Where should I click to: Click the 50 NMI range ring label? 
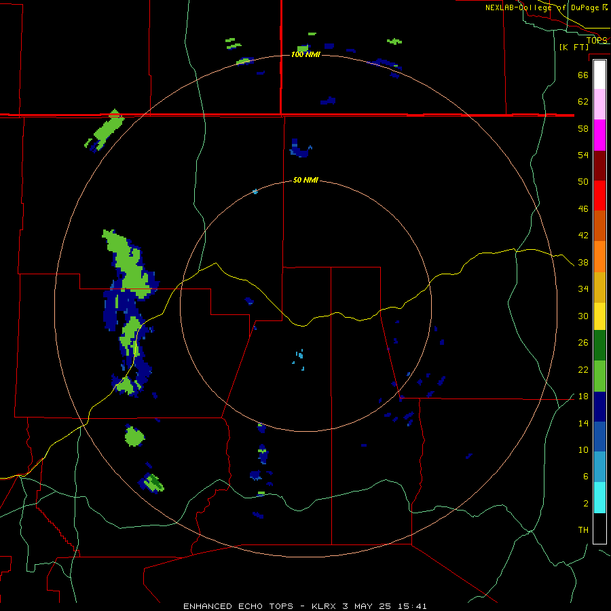pyautogui.click(x=306, y=180)
